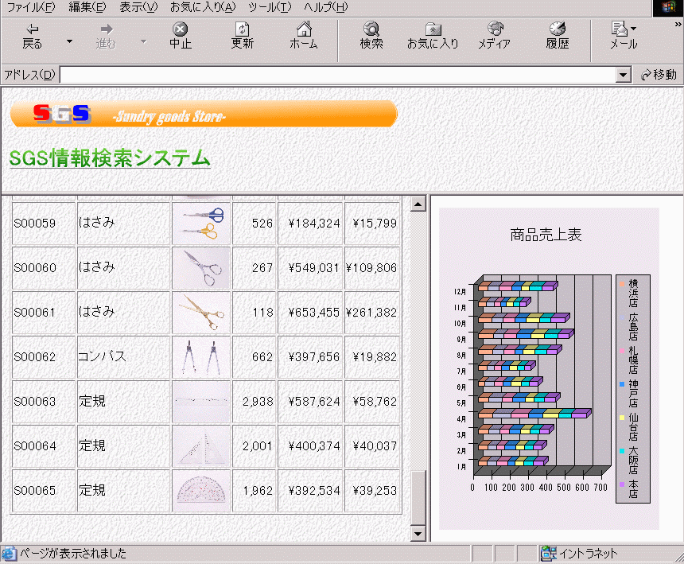Screen dimensions: 684x564
Task: Open the ファイル(F) menu
Action: (x=31, y=7)
